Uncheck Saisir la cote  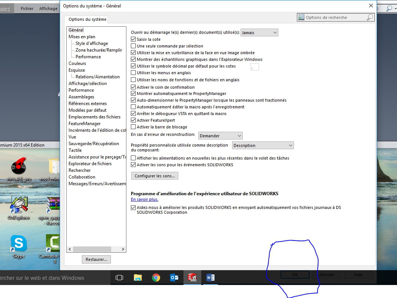[x=133, y=39]
